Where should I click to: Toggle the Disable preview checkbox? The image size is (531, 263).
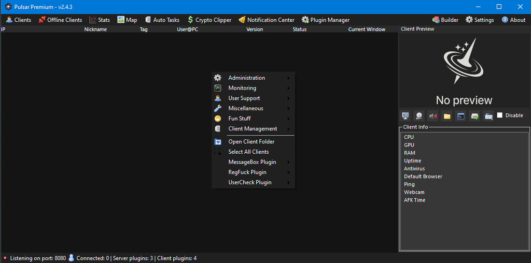coord(500,115)
